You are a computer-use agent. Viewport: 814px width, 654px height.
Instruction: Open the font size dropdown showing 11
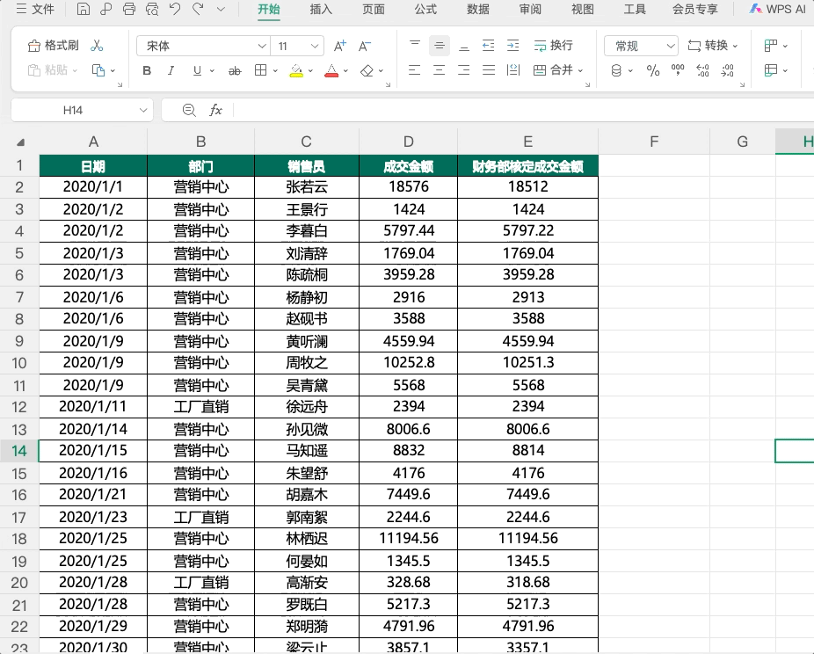click(315, 47)
